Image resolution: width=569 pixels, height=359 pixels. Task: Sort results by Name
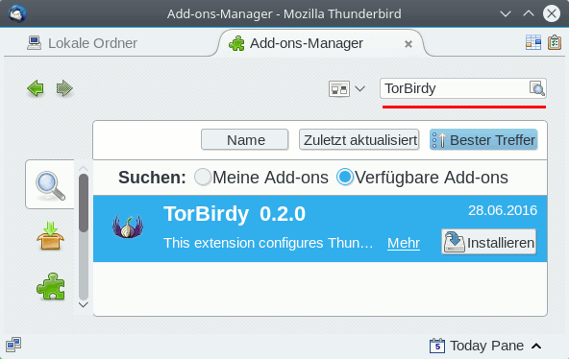tap(245, 140)
